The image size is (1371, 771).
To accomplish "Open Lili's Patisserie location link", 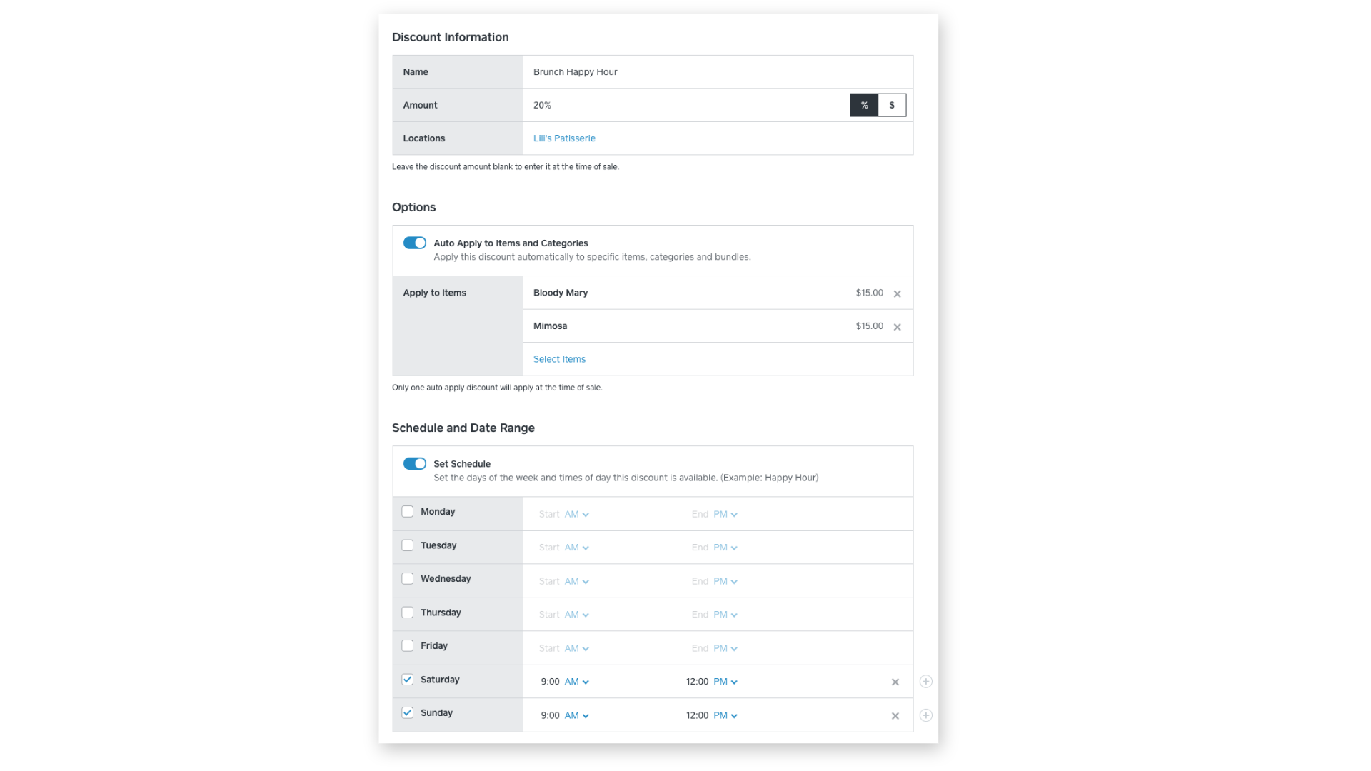I will tap(563, 138).
